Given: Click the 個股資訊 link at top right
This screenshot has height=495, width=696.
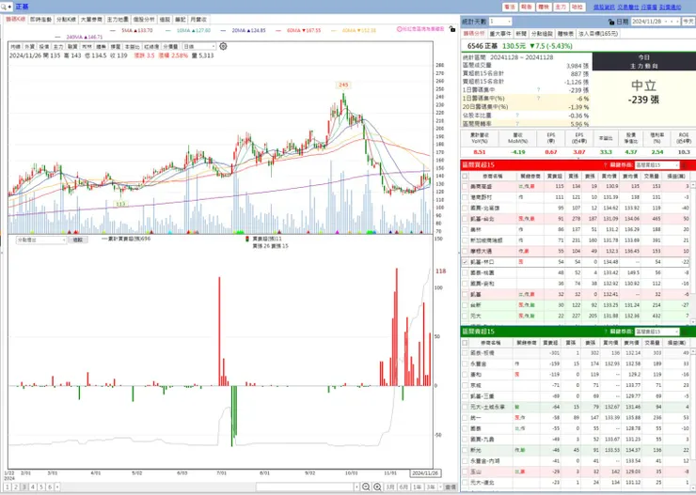Looking at the screenshot, I should pyautogui.click(x=604, y=8).
